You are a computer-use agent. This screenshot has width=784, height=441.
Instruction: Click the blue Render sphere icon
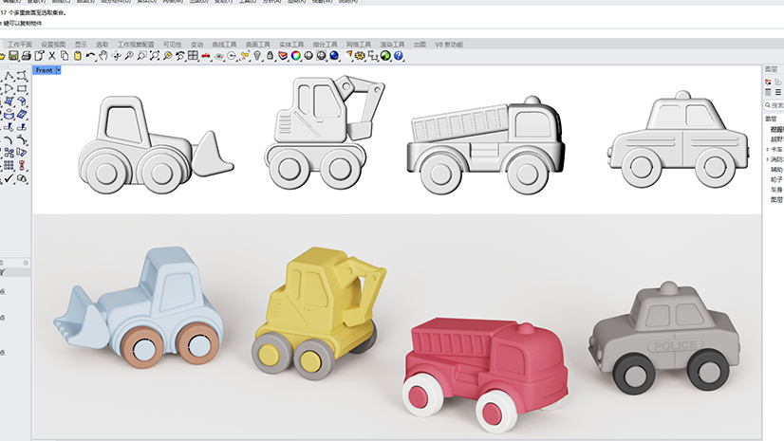(x=334, y=56)
